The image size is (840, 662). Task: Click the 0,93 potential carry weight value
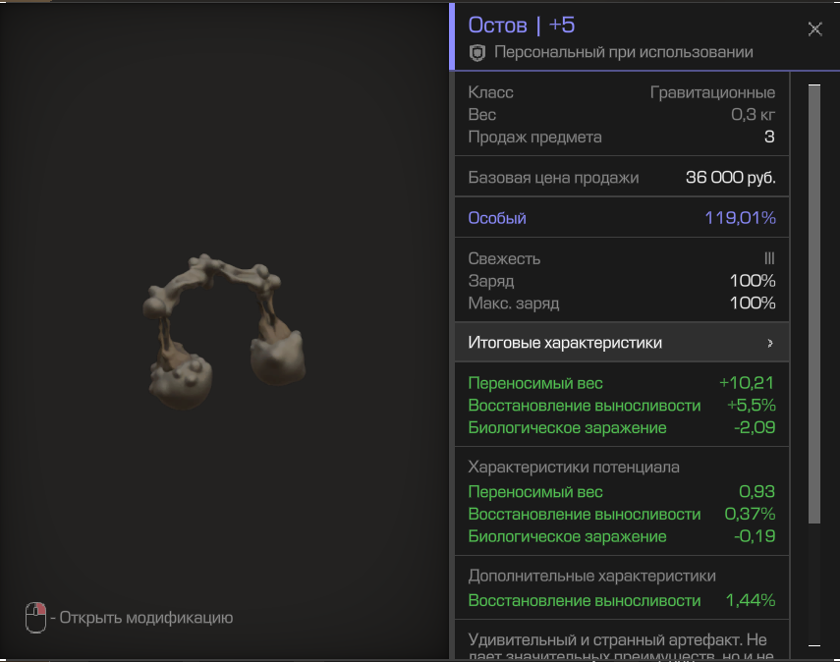click(x=756, y=492)
